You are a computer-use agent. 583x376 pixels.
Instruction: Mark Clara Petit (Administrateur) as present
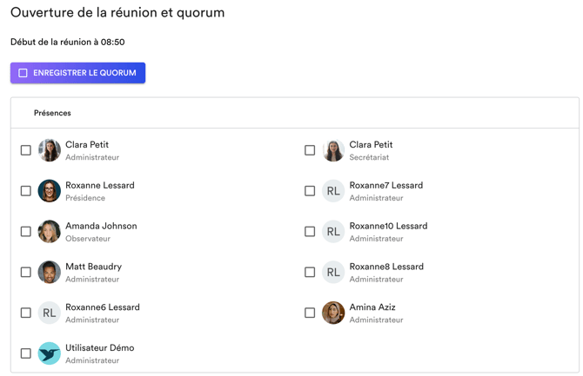coord(26,150)
